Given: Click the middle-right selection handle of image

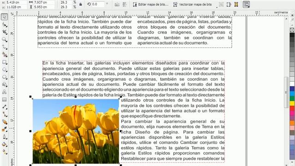Looking at the screenshot, I should (121, 131).
